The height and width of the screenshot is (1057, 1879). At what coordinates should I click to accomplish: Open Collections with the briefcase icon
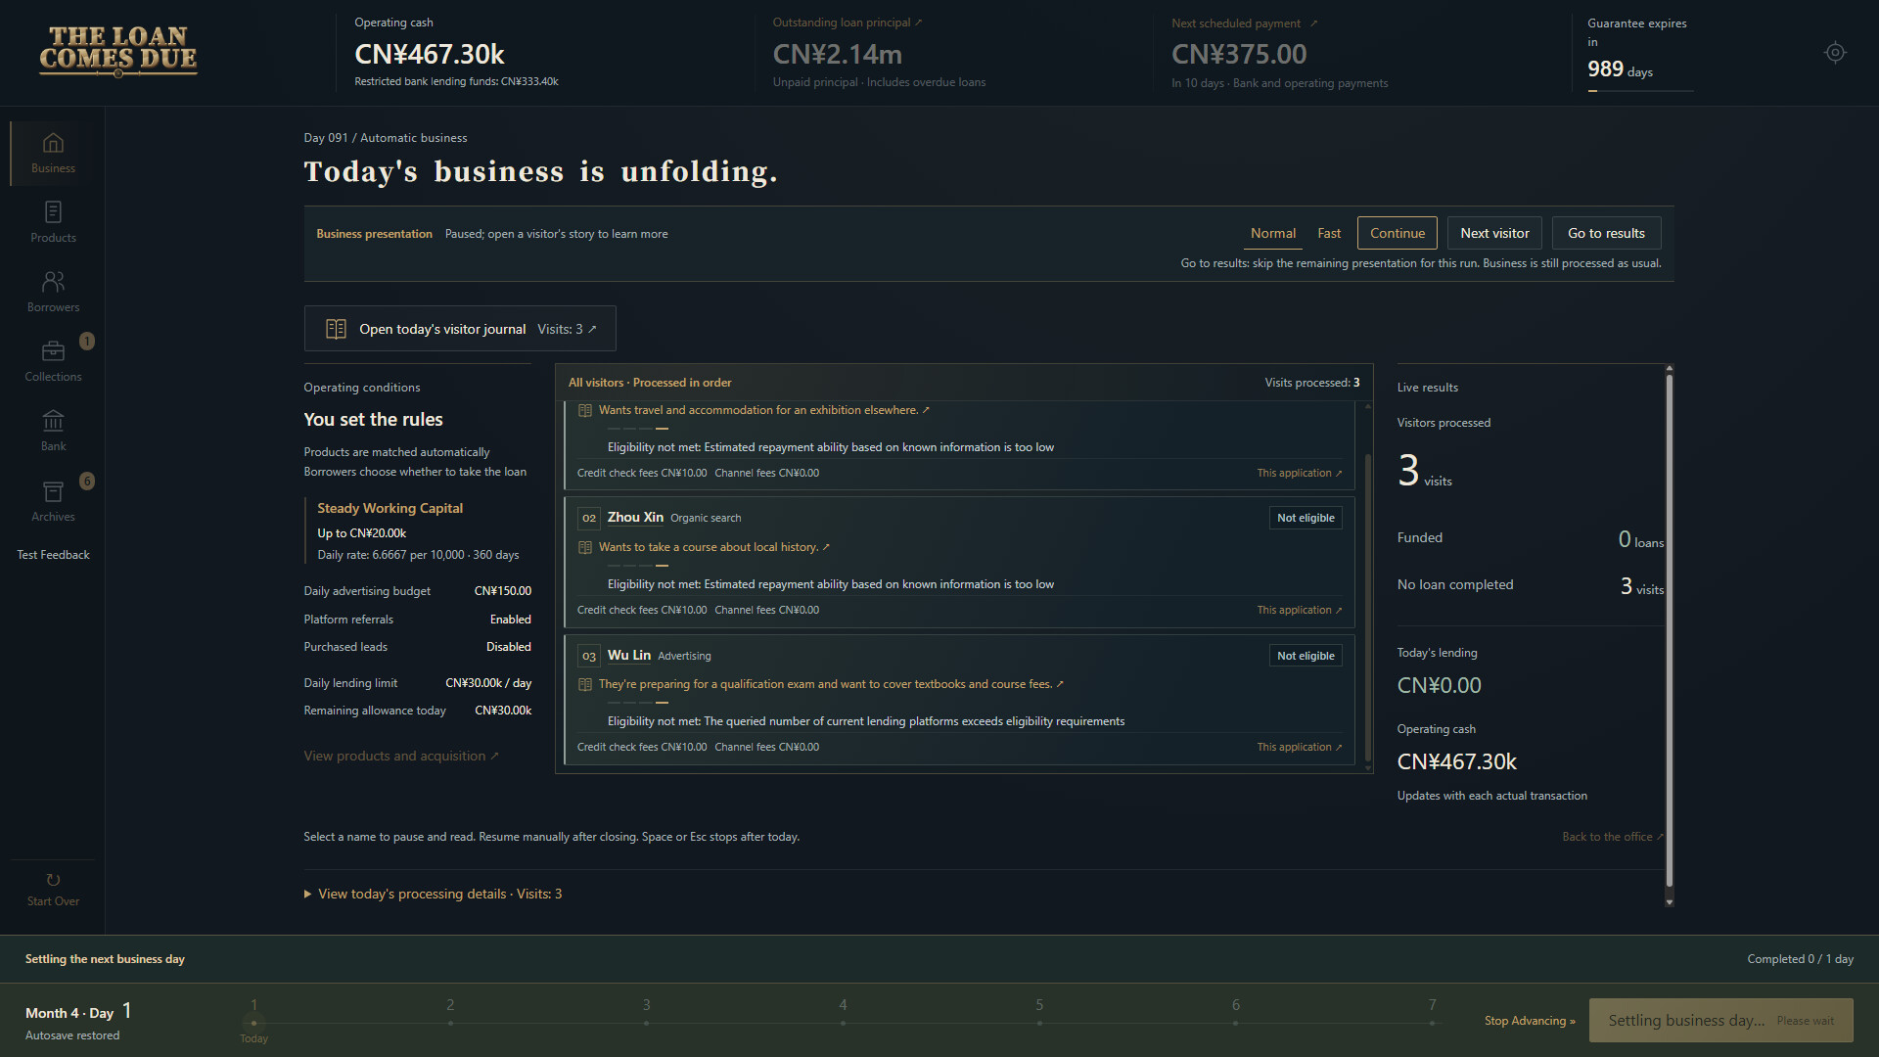[x=53, y=350]
